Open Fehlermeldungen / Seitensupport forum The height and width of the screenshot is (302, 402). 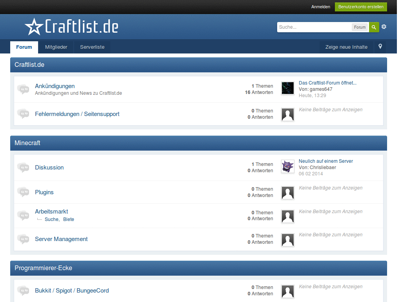click(77, 114)
